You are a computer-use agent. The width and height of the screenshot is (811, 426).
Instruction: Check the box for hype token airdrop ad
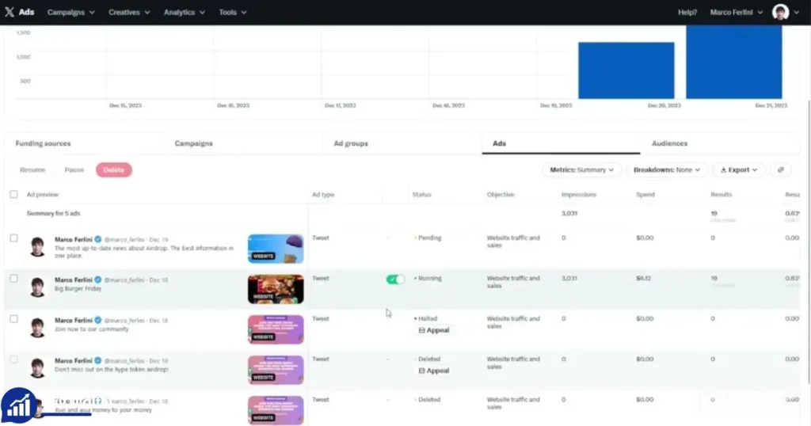tap(14, 359)
